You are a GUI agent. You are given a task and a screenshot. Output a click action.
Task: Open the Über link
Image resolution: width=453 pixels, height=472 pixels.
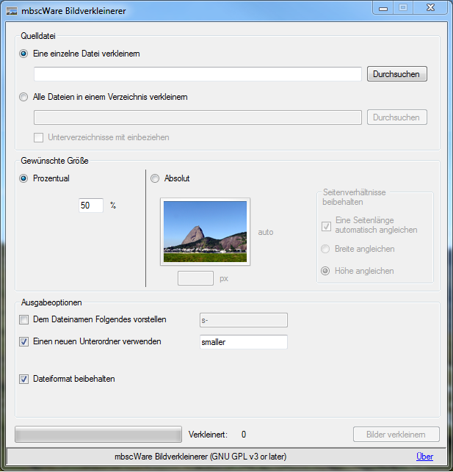tap(424, 456)
